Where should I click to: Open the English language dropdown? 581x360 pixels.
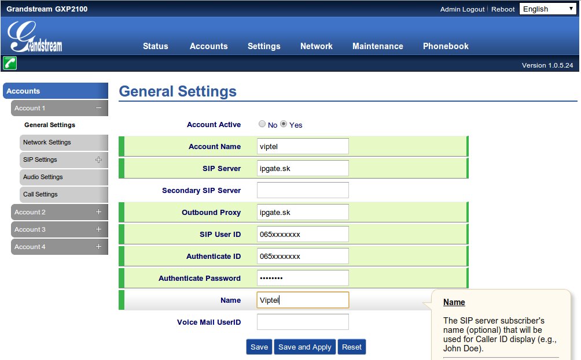(548, 9)
